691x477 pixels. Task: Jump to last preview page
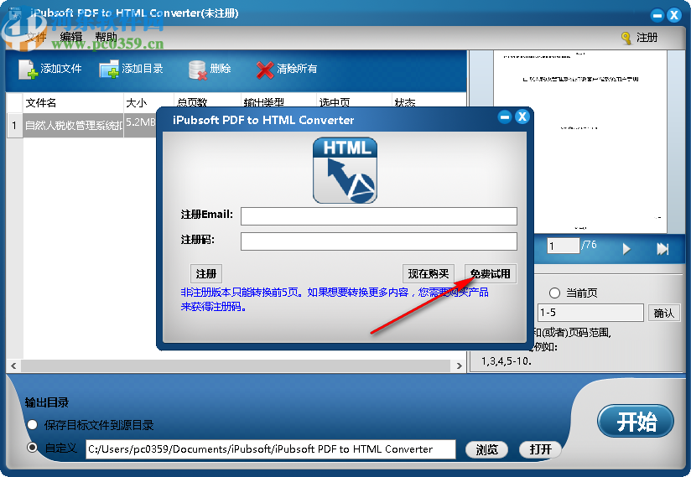[662, 249]
